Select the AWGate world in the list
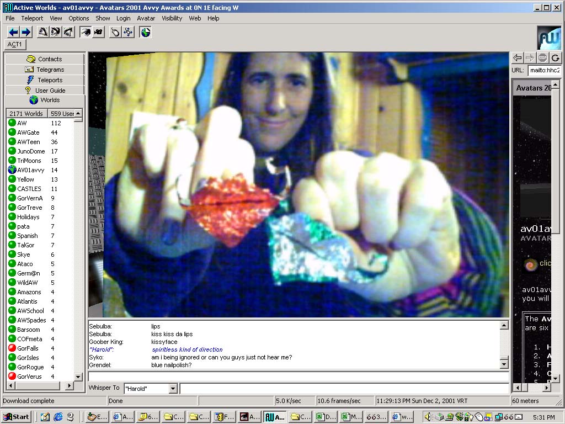Screen dimensions: 565x424 pyautogui.click(x=28, y=132)
